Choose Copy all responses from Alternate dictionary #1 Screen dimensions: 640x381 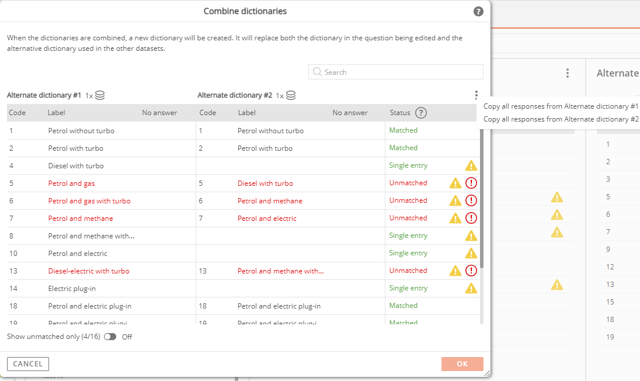561,106
